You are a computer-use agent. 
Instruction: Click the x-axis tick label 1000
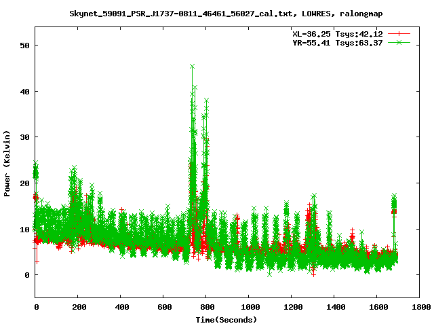coord(250,307)
